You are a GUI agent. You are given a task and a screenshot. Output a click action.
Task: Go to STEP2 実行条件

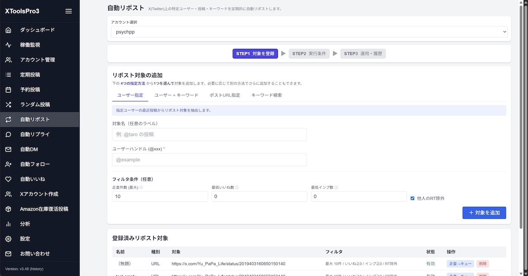point(309,54)
